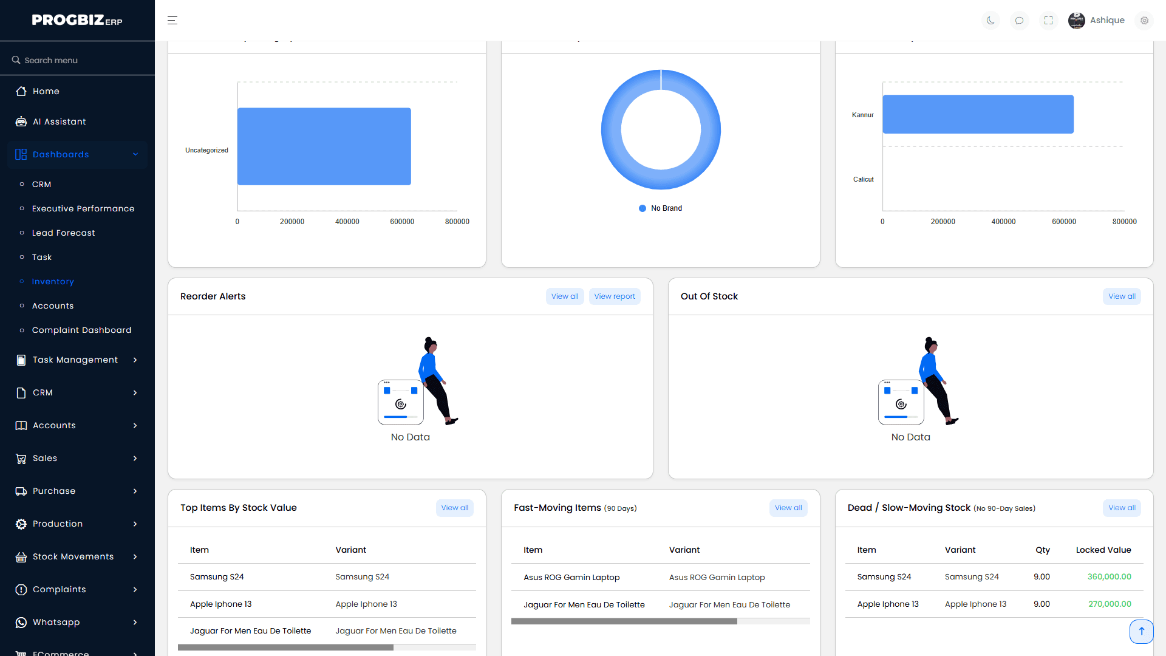
Task: Expand the Stock Movements submenu arrow
Action: (x=135, y=556)
